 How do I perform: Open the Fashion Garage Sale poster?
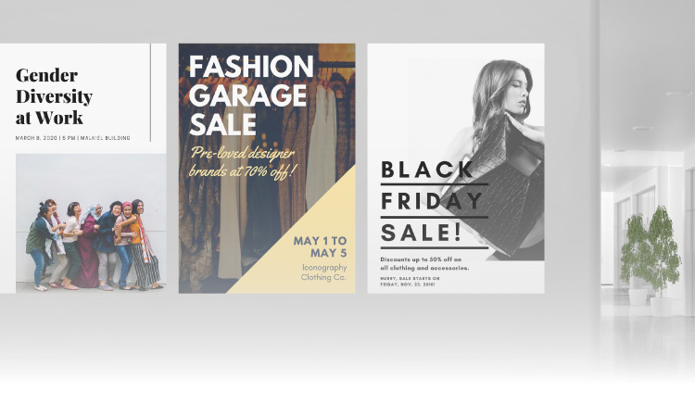click(267, 169)
